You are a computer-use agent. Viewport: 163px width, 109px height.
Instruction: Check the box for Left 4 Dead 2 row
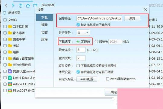point(5,78)
